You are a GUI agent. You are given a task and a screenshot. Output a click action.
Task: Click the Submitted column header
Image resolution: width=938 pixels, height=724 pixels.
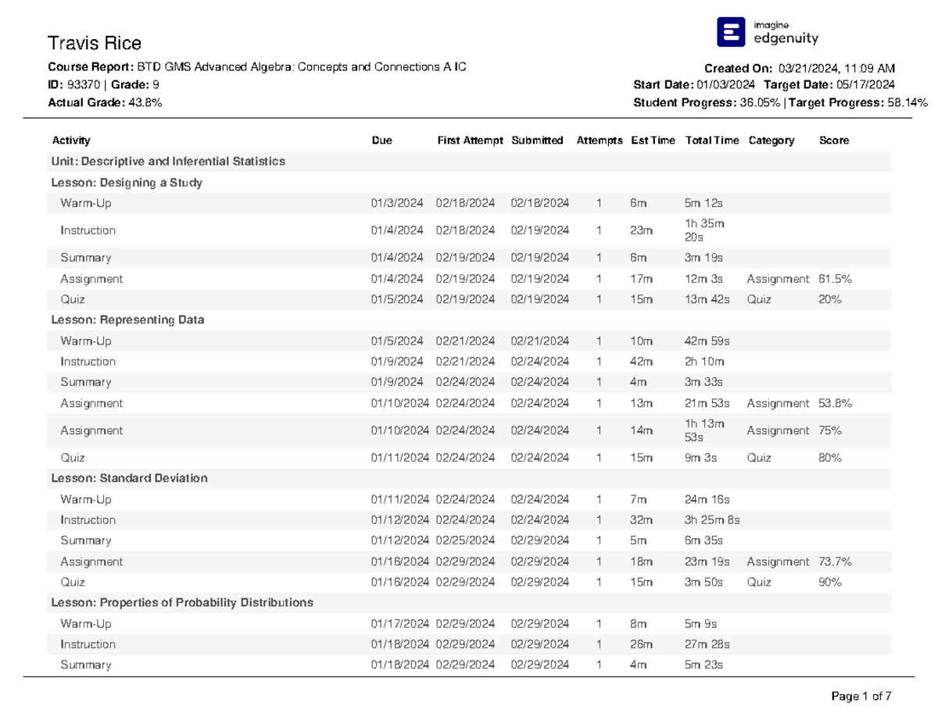click(537, 140)
